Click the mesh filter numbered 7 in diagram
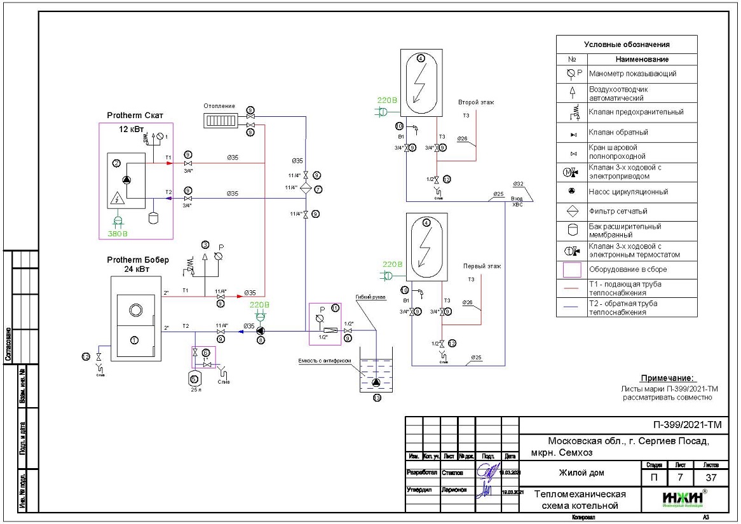Viewport: 741px width, 524px height. (x=306, y=189)
